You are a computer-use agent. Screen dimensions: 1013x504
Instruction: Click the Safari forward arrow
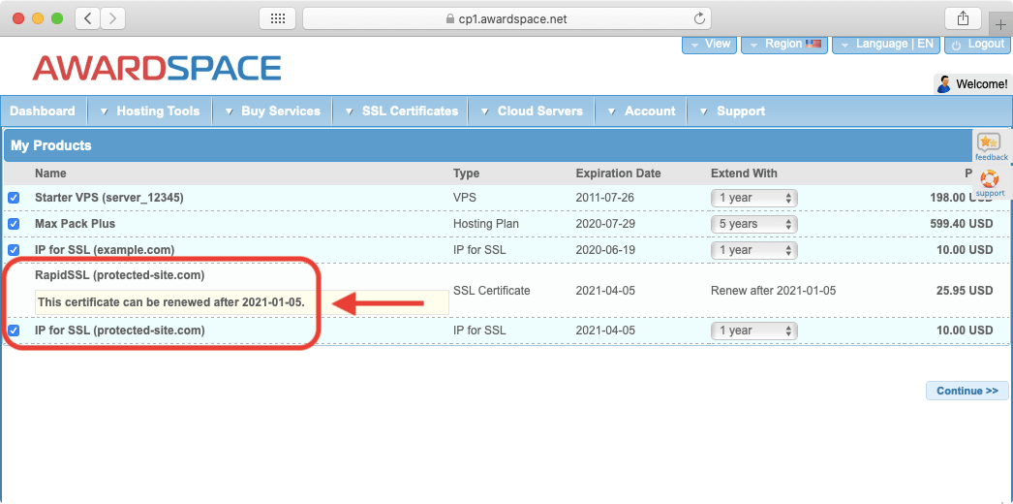tap(113, 18)
